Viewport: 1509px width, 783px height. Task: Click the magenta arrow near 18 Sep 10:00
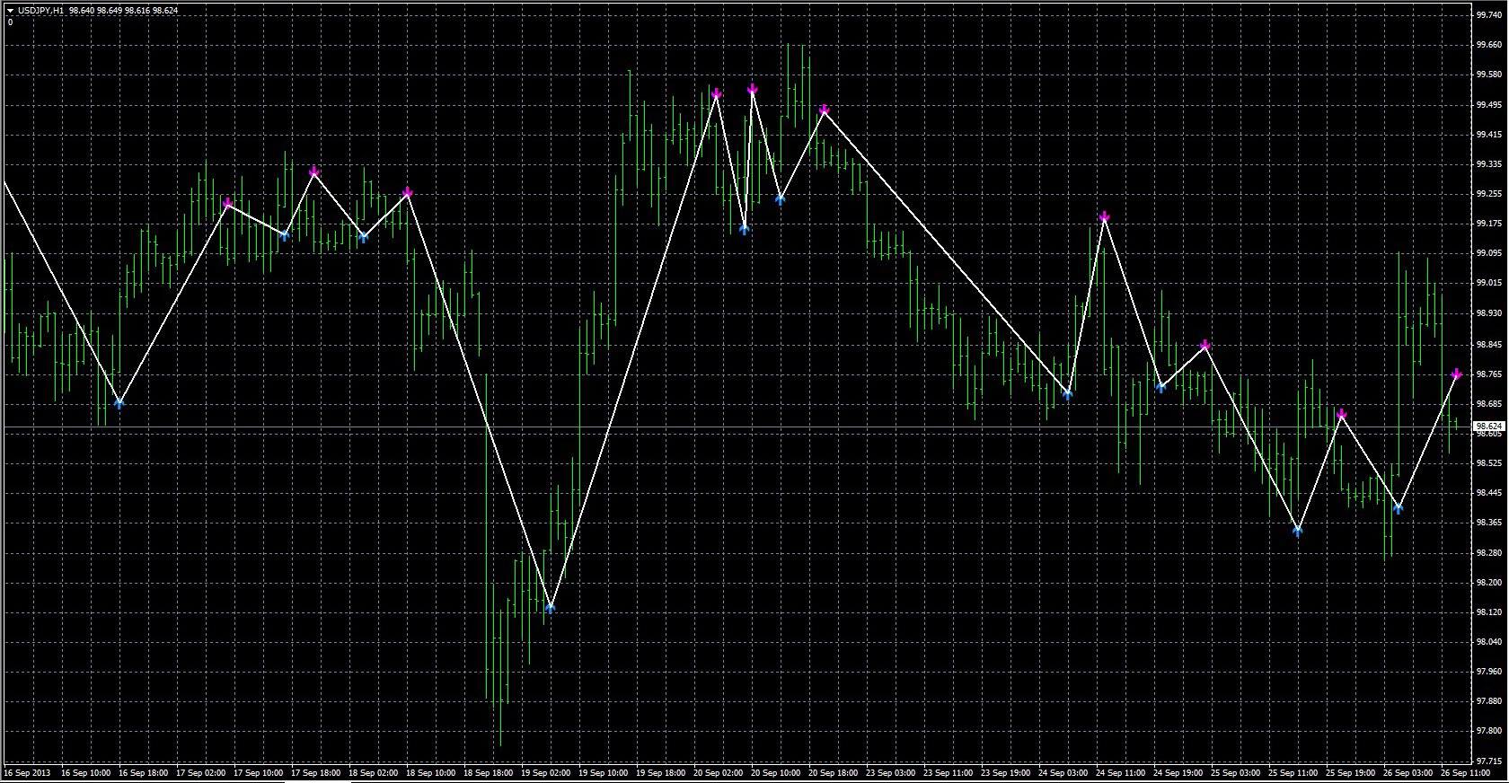407,192
